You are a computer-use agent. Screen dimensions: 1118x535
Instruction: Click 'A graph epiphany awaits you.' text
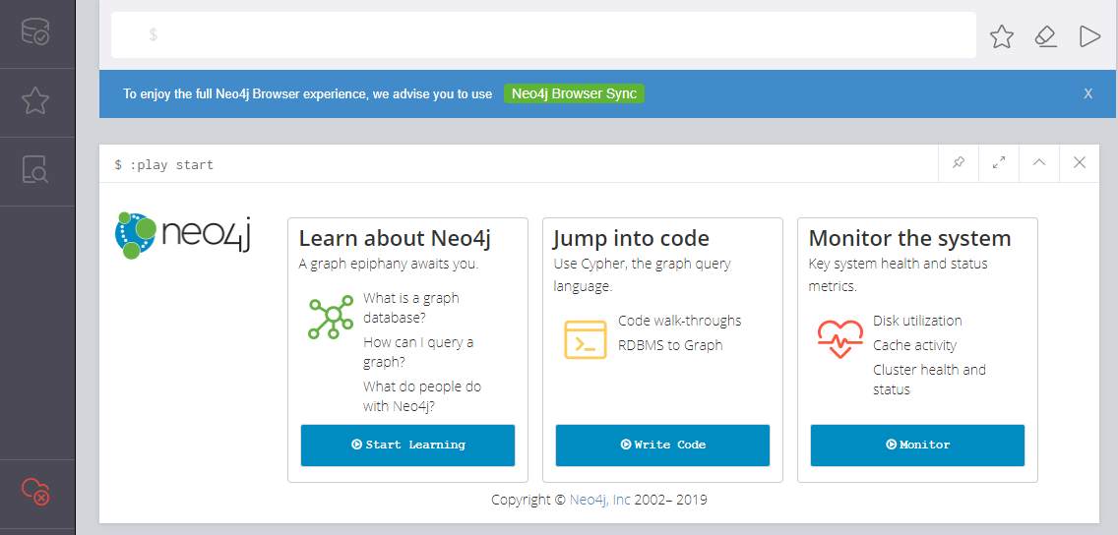(389, 264)
